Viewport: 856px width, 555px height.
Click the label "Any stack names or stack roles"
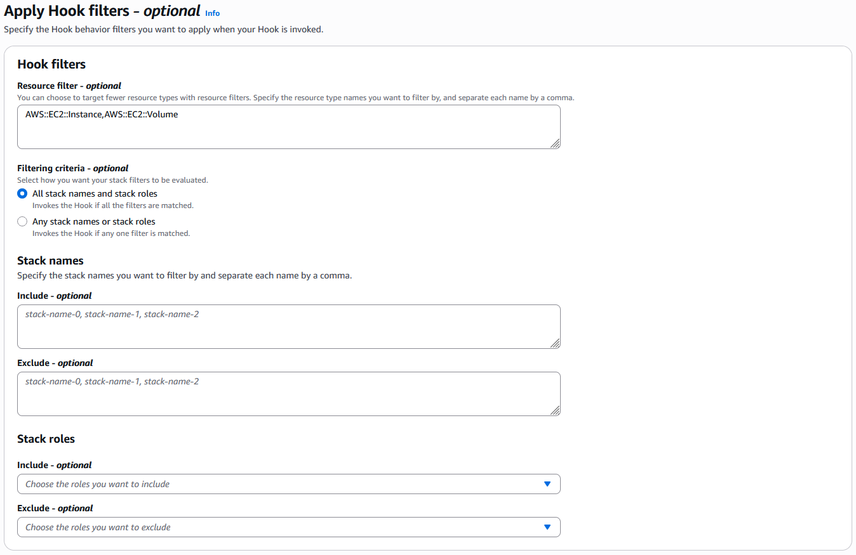pos(93,221)
